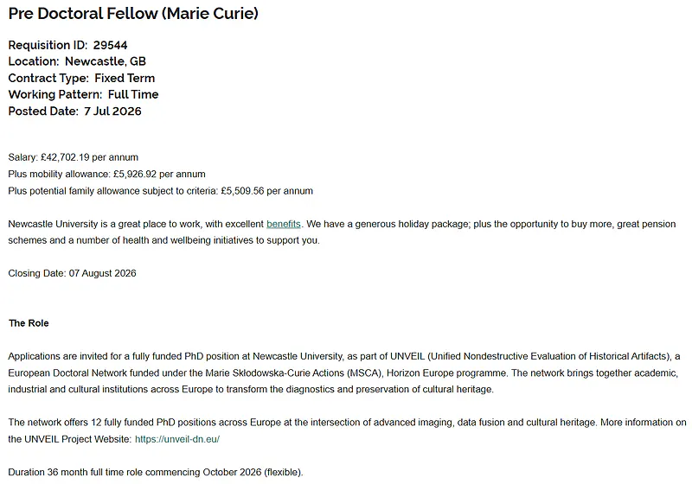Select the Location Newcastle, GB text

[77, 61]
